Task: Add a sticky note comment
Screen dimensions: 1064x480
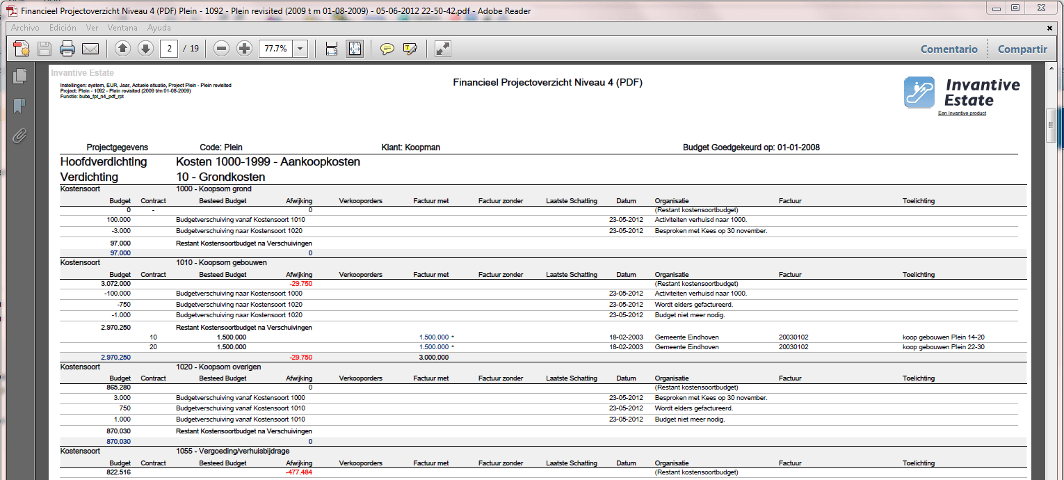Action: [x=387, y=49]
